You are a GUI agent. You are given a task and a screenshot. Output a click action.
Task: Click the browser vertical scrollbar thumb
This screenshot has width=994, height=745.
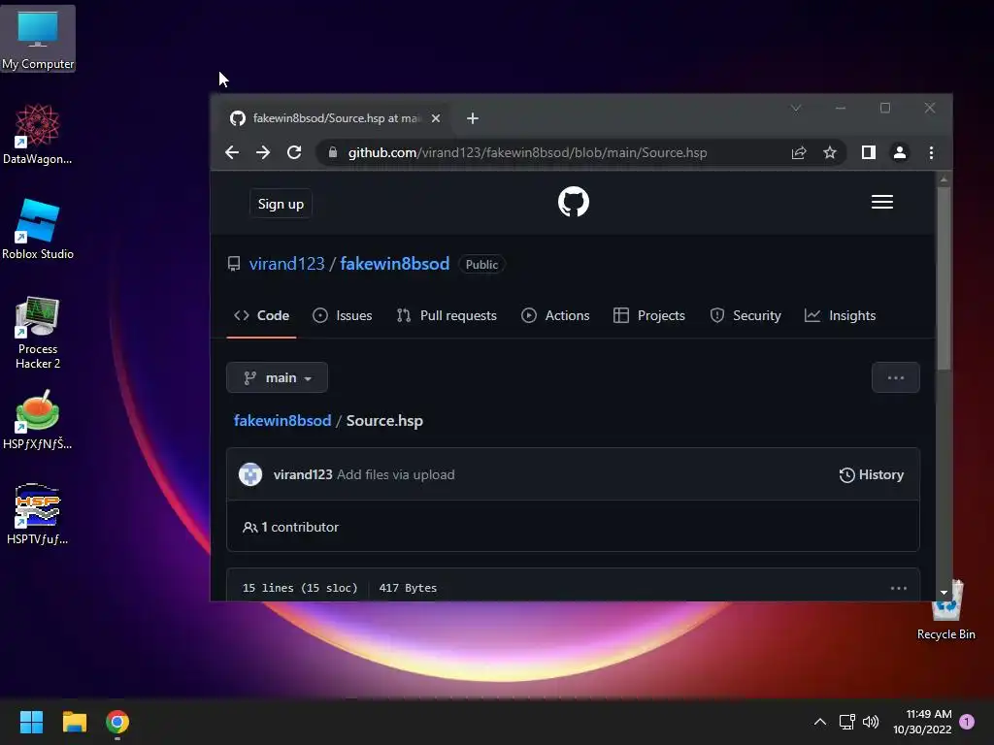944,278
